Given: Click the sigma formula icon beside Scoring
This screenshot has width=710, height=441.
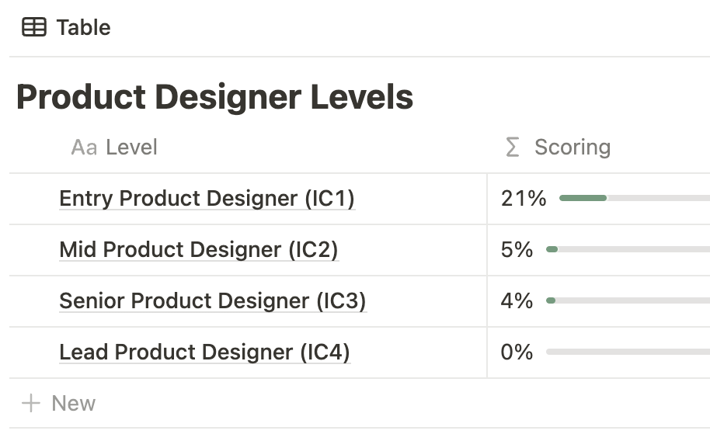Looking at the screenshot, I should click(x=512, y=148).
